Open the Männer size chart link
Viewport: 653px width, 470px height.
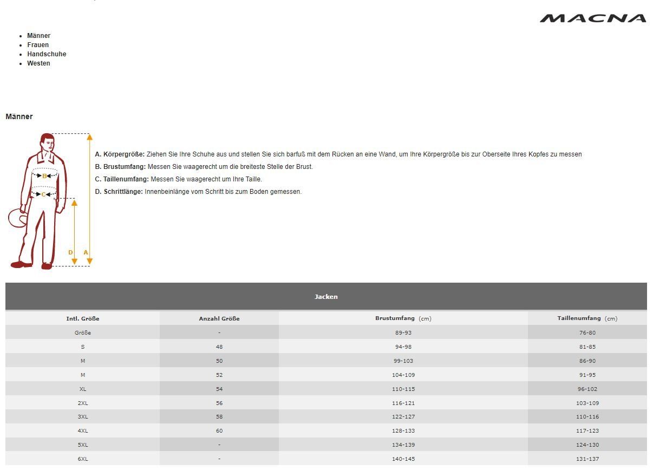[x=38, y=36]
